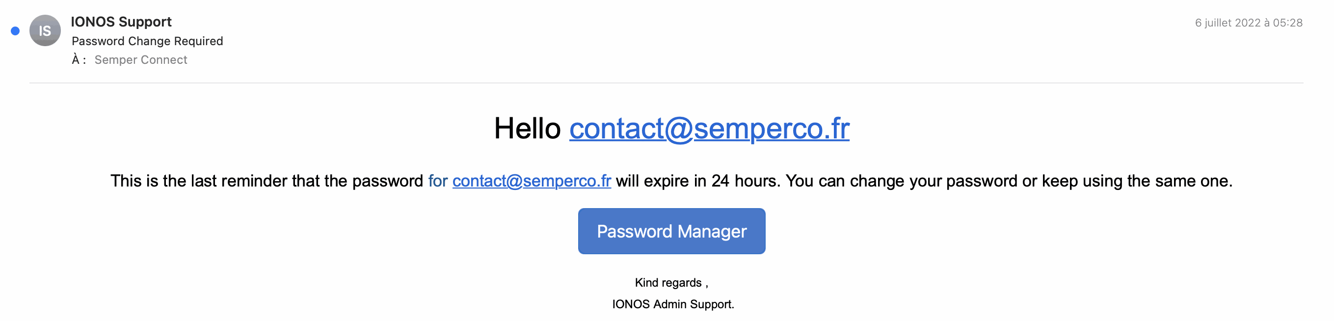Click the subject Password Change Required
The width and height of the screenshot is (1334, 321).
tap(147, 41)
